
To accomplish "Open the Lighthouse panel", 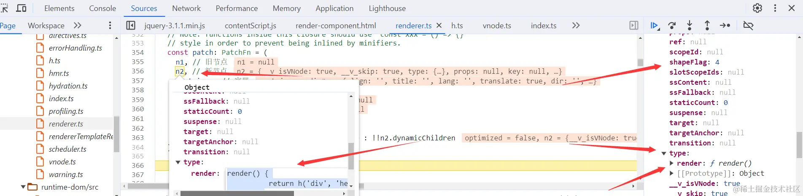I will 387,8.
